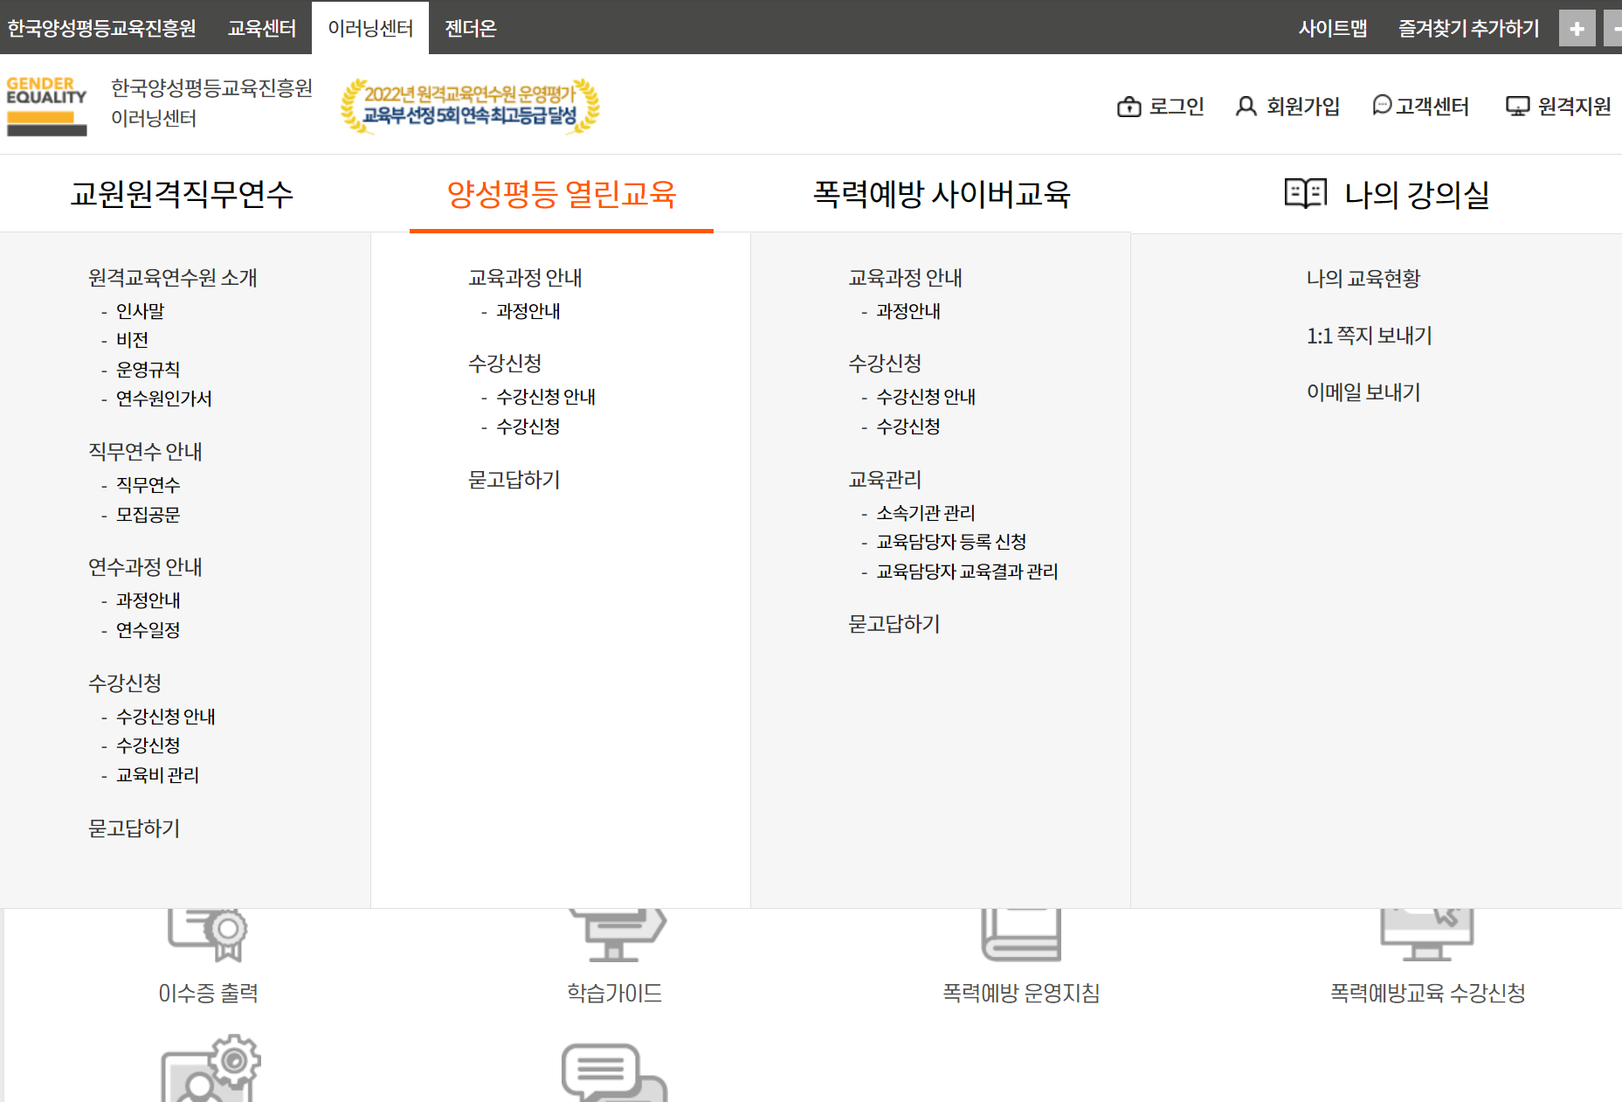Click 즐겨찾기 추가하기
Viewport: 1622px width, 1102px height.
point(1468,27)
